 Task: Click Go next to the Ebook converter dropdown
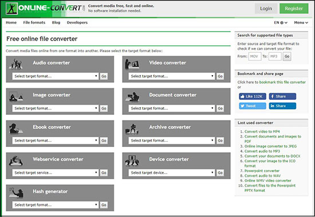[x=104, y=141]
